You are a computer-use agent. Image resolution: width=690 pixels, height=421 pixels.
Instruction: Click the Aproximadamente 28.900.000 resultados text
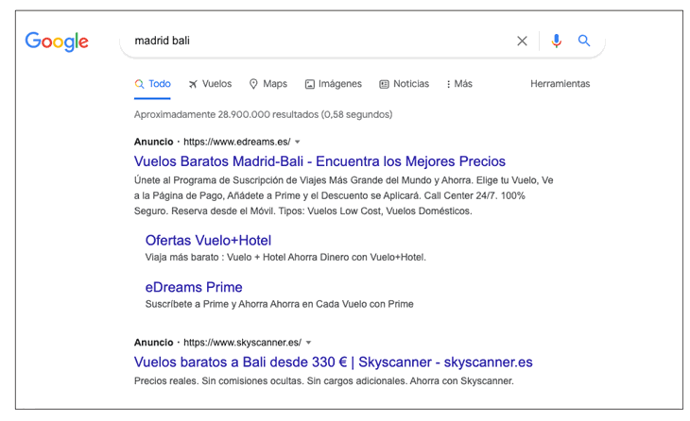263,115
